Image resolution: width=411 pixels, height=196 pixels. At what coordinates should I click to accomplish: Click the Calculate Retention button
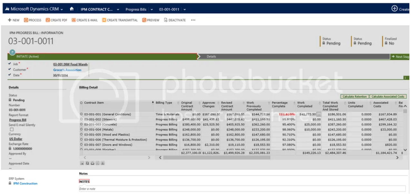click(354, 97)
